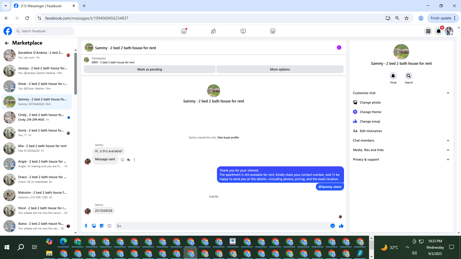Viewport: 461px width, 259px height.
Task: Bookmark this page with star icon
Action: pyautogui.click(x=407, y=18)
